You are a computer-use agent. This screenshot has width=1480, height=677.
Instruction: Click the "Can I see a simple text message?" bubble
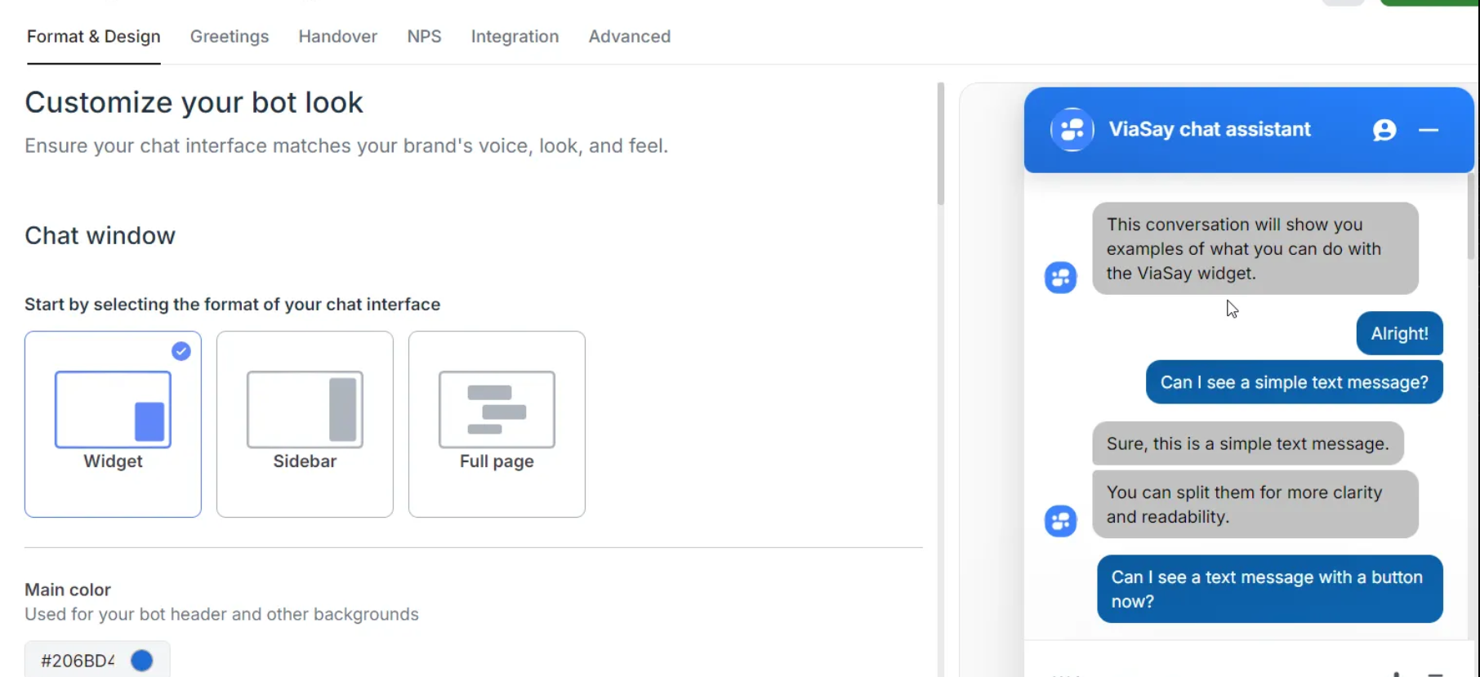click(1295, 382)
